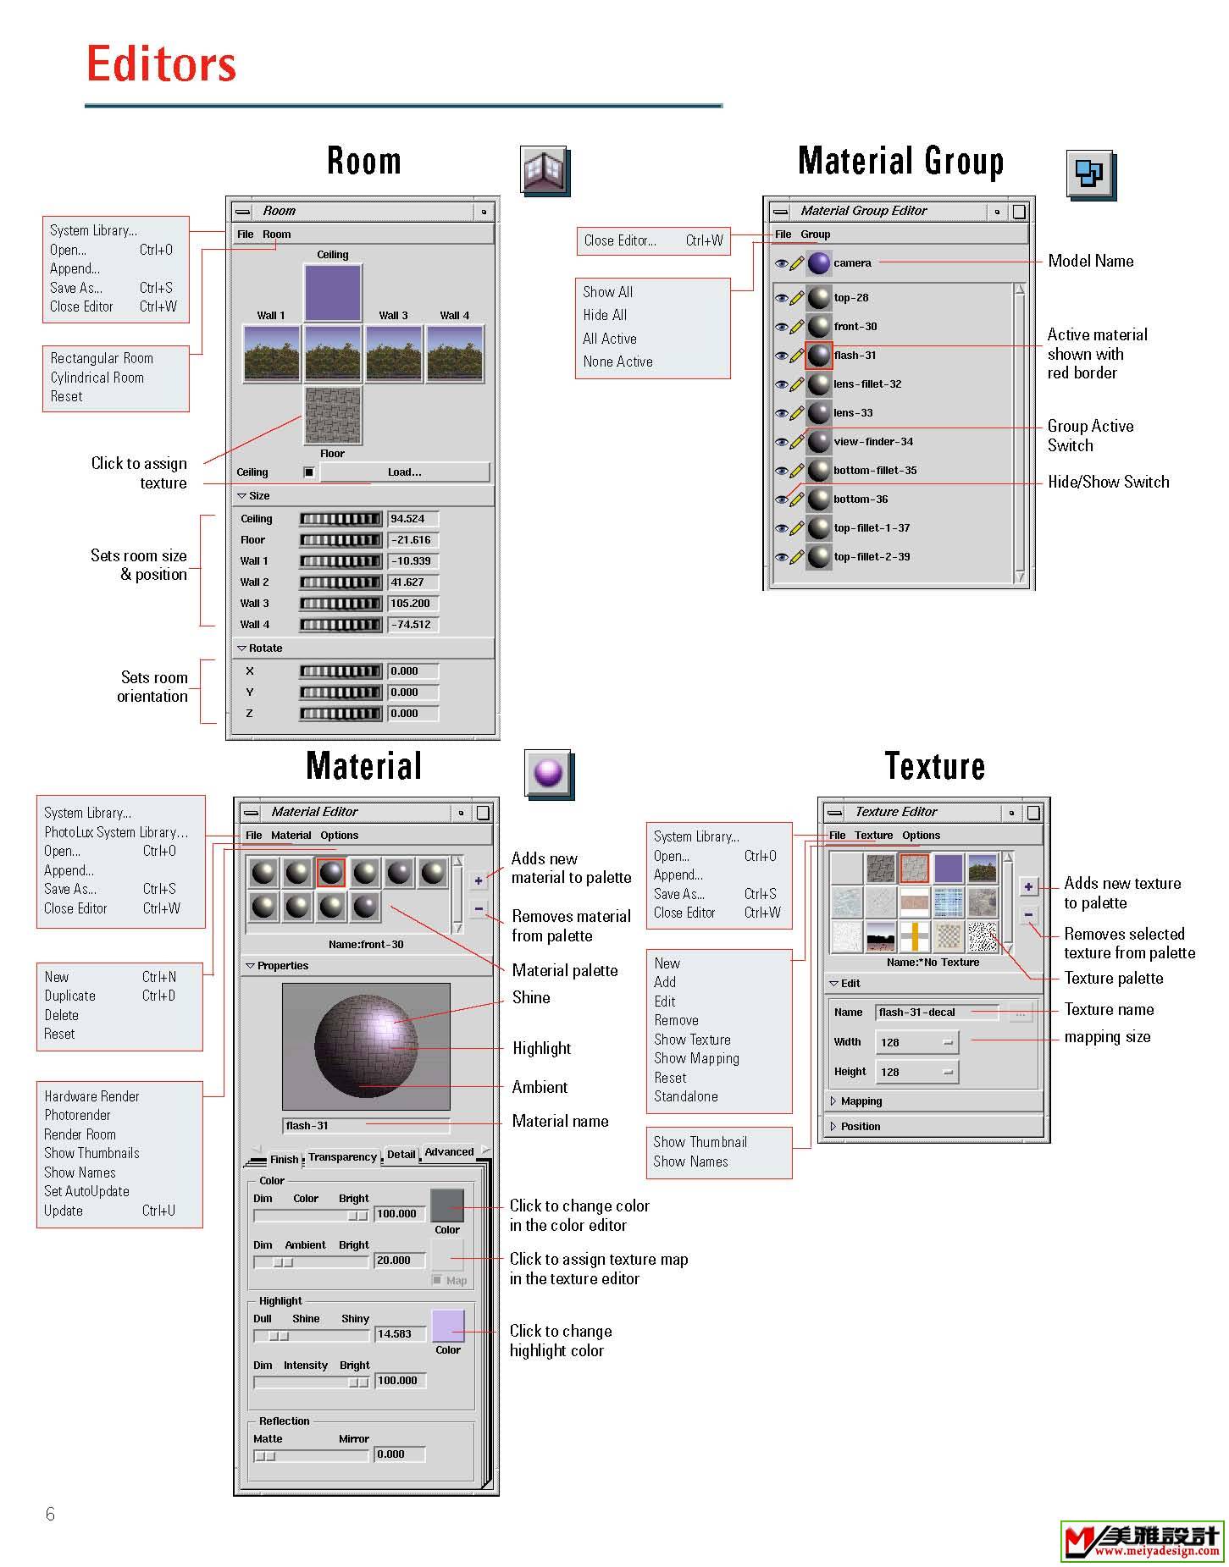The image size is (1229, 1567).
Task: Click the material name field showing flash-31
Action: pos(366,1126)
